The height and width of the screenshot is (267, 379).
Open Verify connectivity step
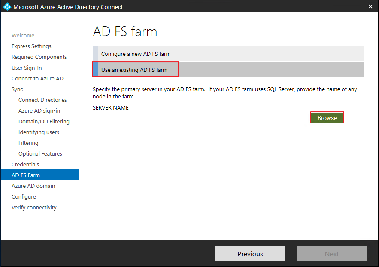[34, 207]
